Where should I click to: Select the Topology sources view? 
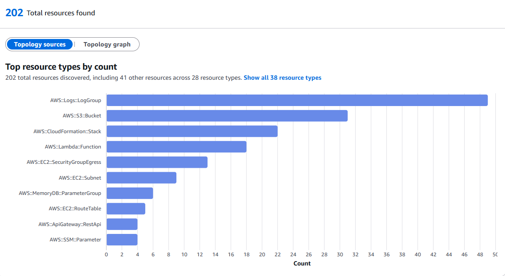[x=40, y=44]
